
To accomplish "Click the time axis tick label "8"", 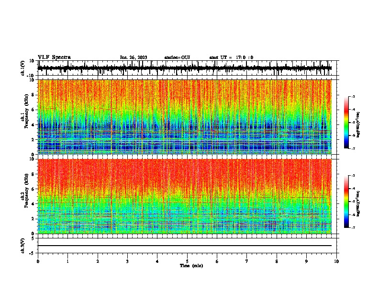I will 277,261.
